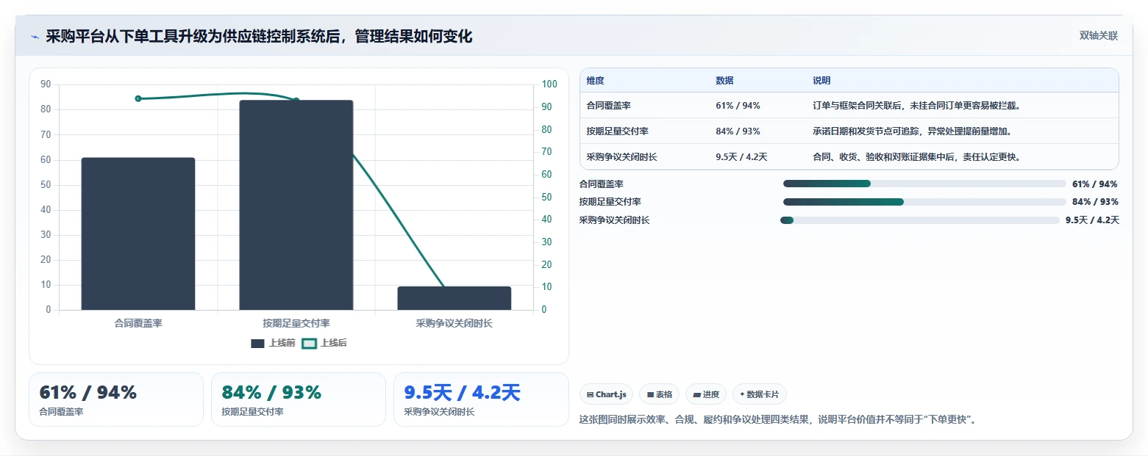Screen dimensions: 1148x456
Task: Click the 进度 tag chip
Action: click(705, 394)
